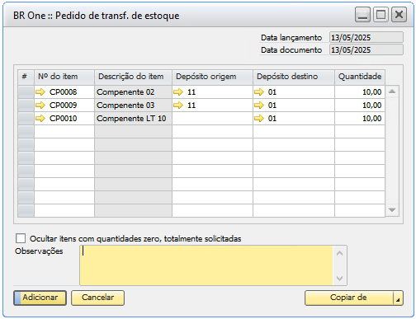Maximize the Pedido de transf. de estoque window
This screenshot has height=319, width=416.
coord(381,15)
